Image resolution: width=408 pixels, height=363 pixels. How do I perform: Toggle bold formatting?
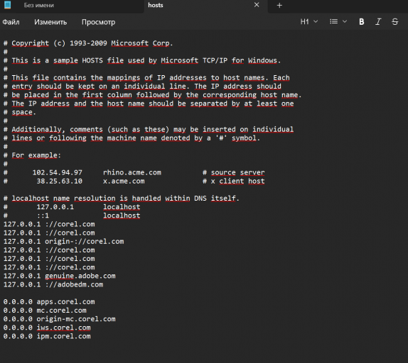(x=361, y=22)
